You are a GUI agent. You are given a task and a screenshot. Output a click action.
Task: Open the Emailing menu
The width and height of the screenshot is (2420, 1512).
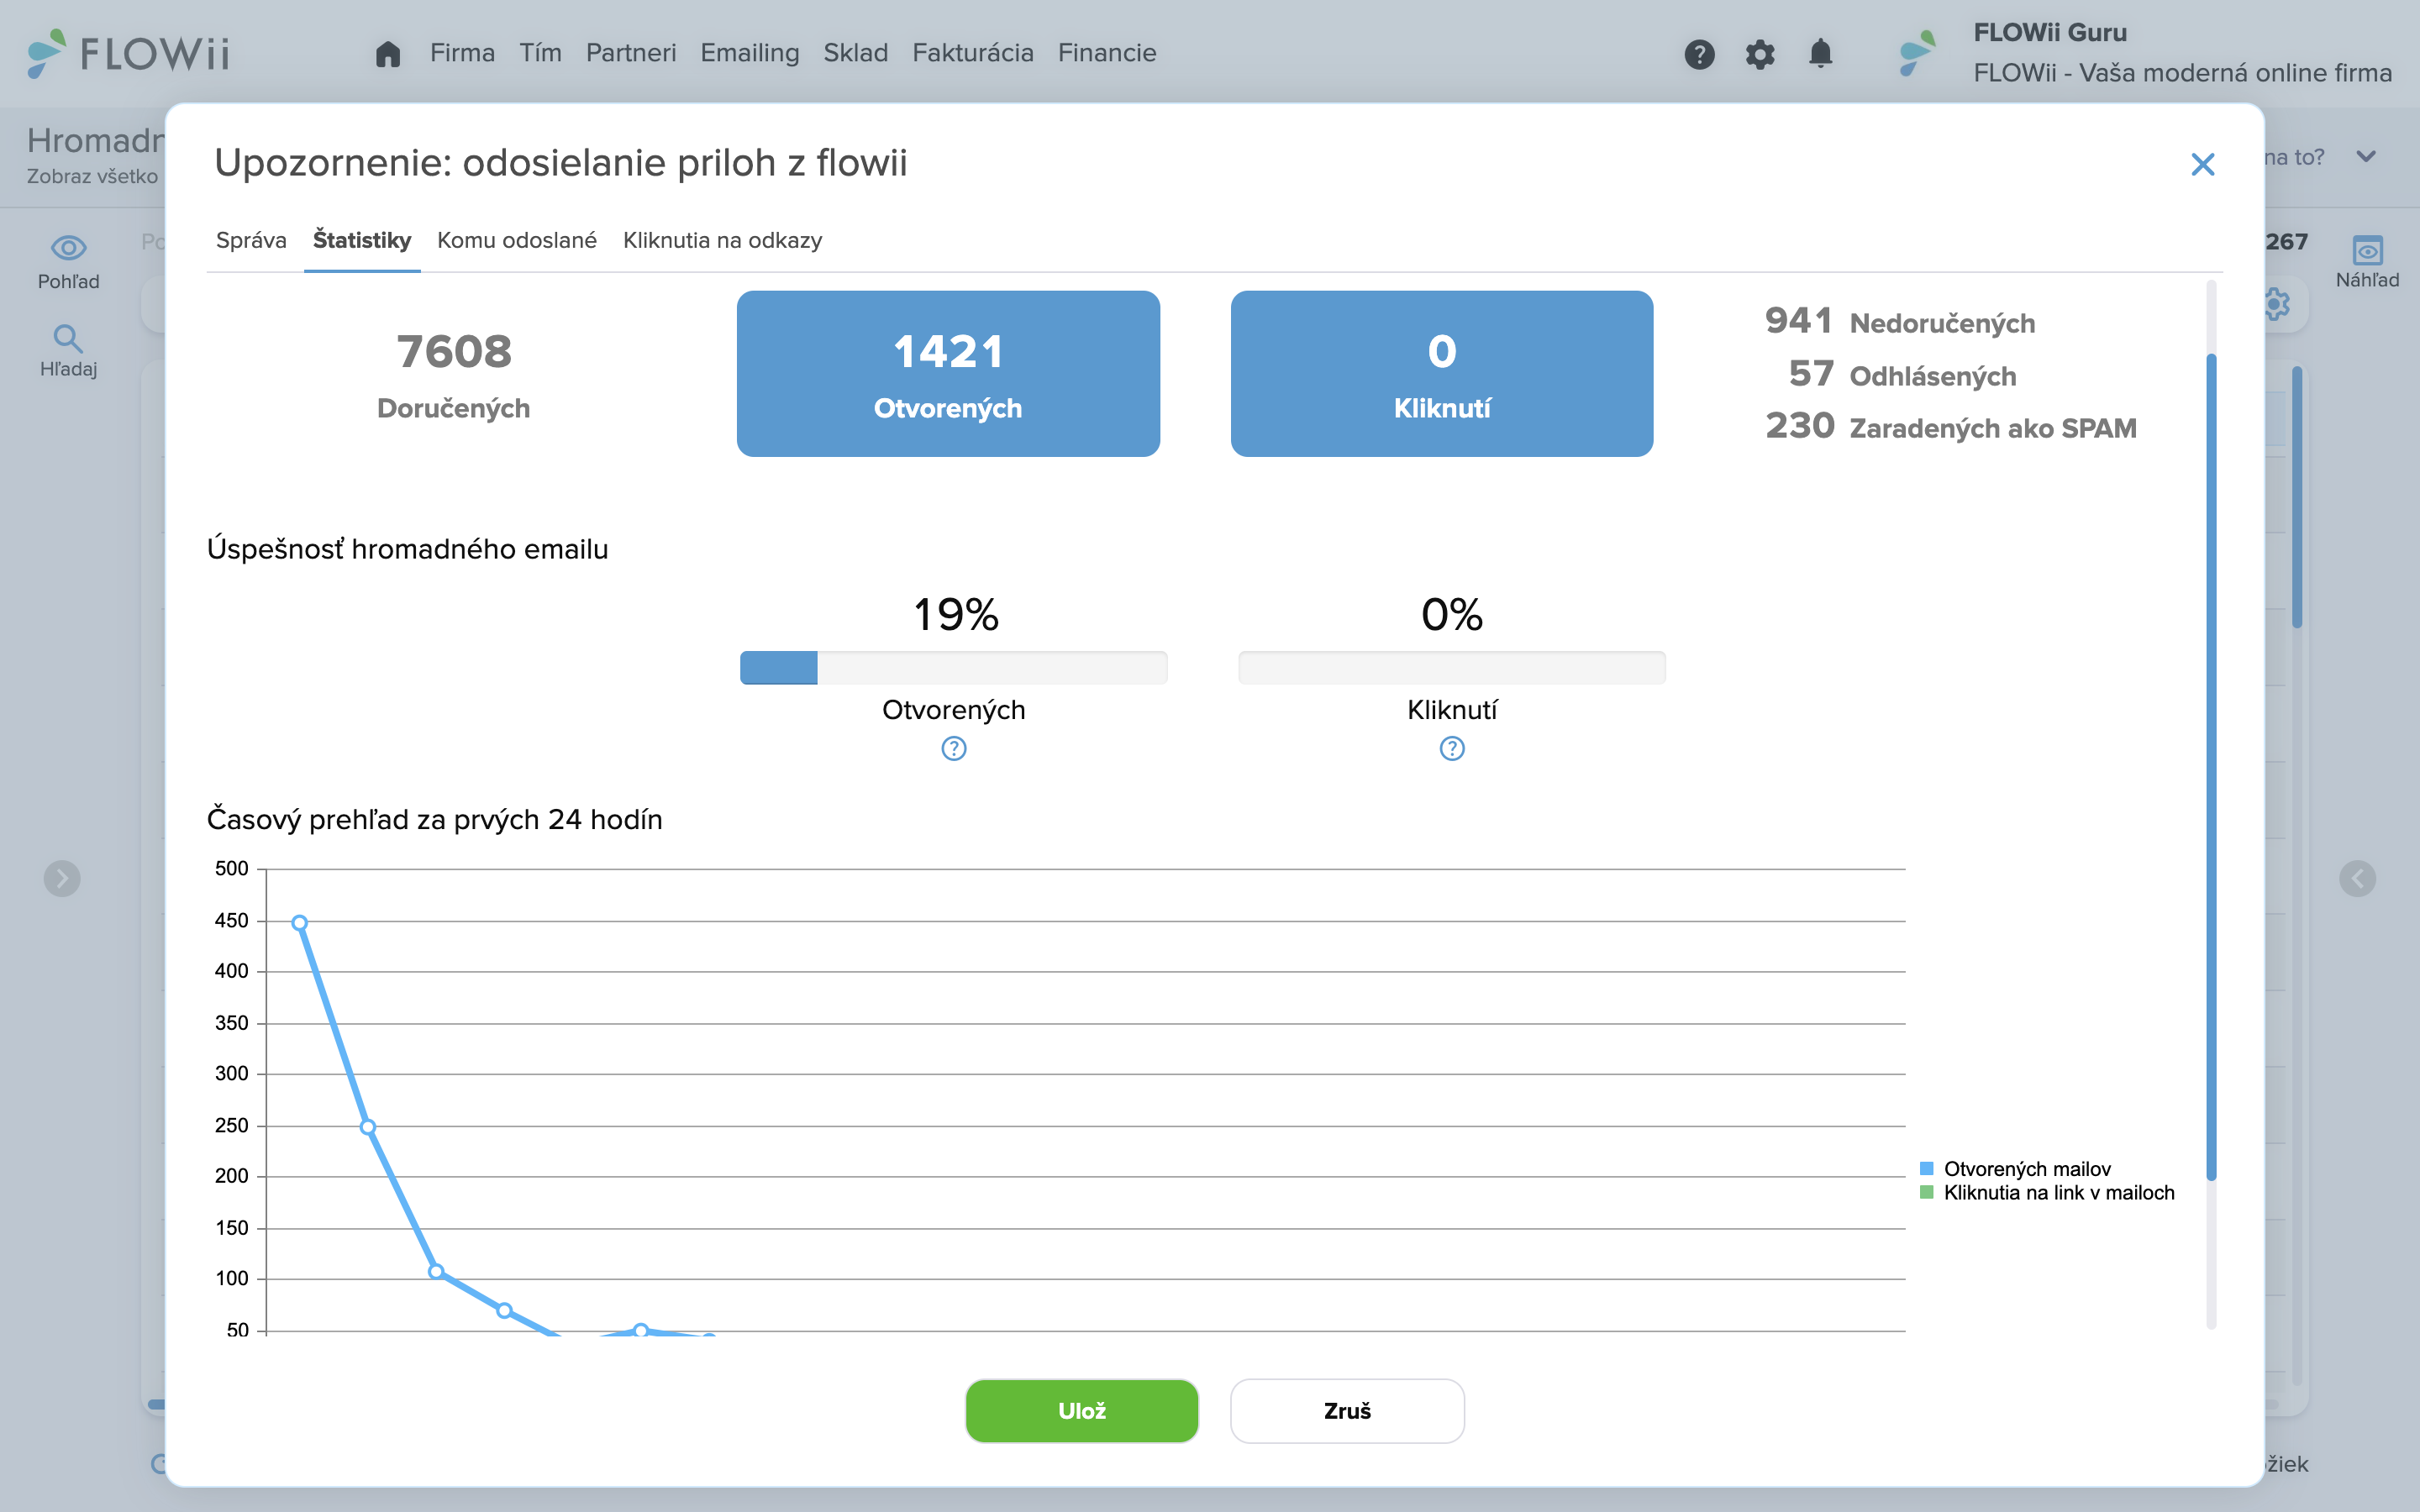click(750, 53)
